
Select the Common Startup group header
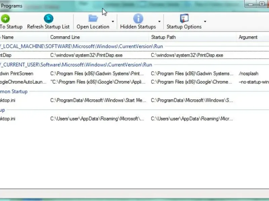click(x=14, y=91)
